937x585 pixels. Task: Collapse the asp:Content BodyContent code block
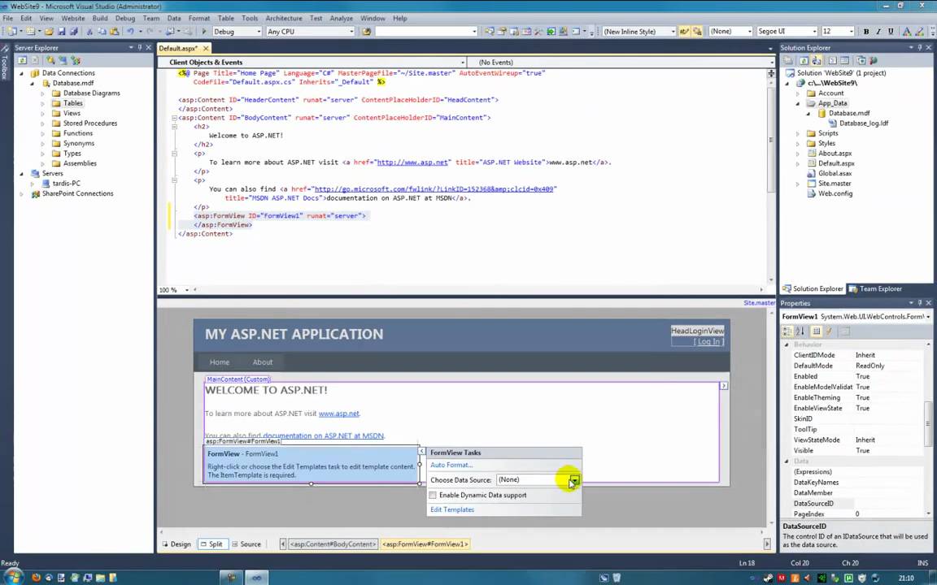(174, 118)
